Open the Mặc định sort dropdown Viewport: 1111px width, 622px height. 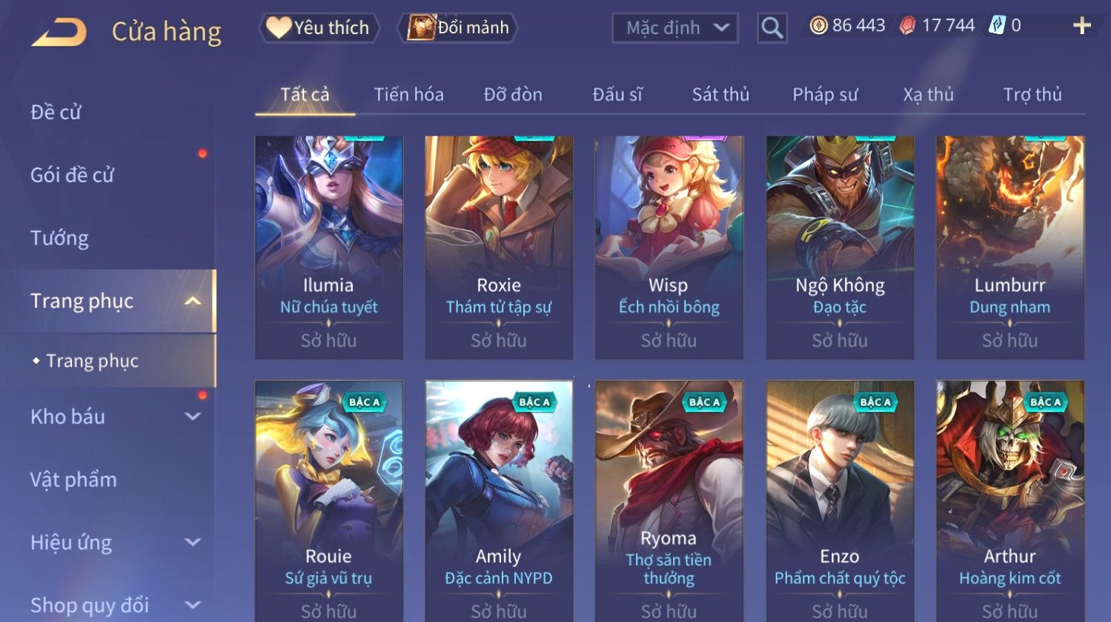[675, 28]
